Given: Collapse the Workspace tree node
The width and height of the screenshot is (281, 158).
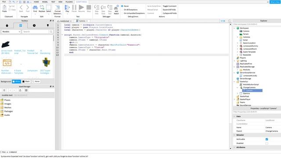Looking at the screenshot, I should click(234, 28).
